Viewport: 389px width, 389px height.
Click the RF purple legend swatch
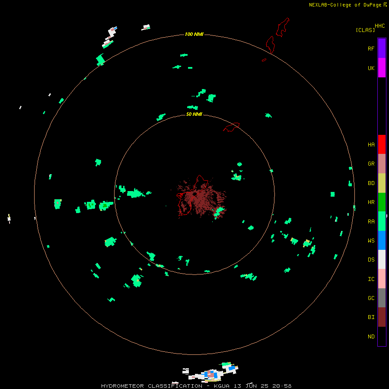click(x=382, y=48)
